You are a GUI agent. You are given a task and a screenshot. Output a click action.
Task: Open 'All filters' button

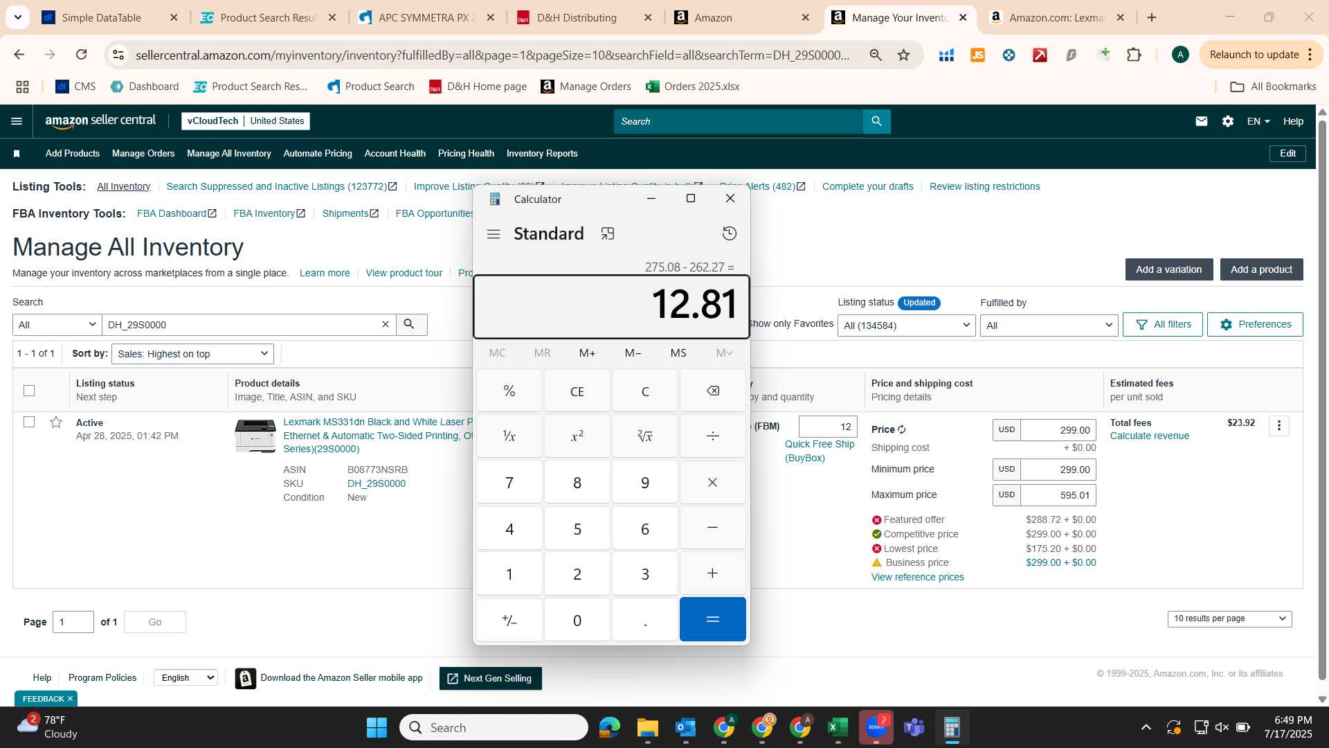click(1163, 324)
